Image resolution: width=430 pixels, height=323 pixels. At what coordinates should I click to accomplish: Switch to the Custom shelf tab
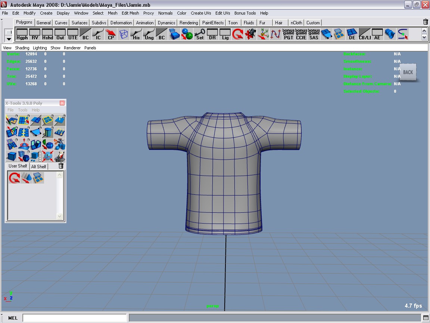(x=313, y=23)
